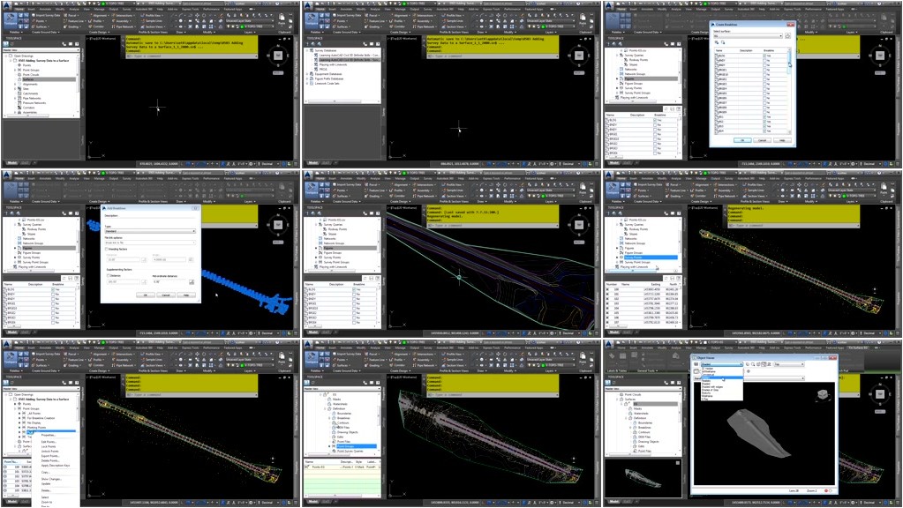
Task: Click select-all icon in Create Breaklines dialog
Action: click(x=716, y=42)
